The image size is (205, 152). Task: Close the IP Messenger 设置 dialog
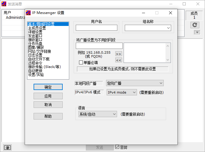pos(171,13)
